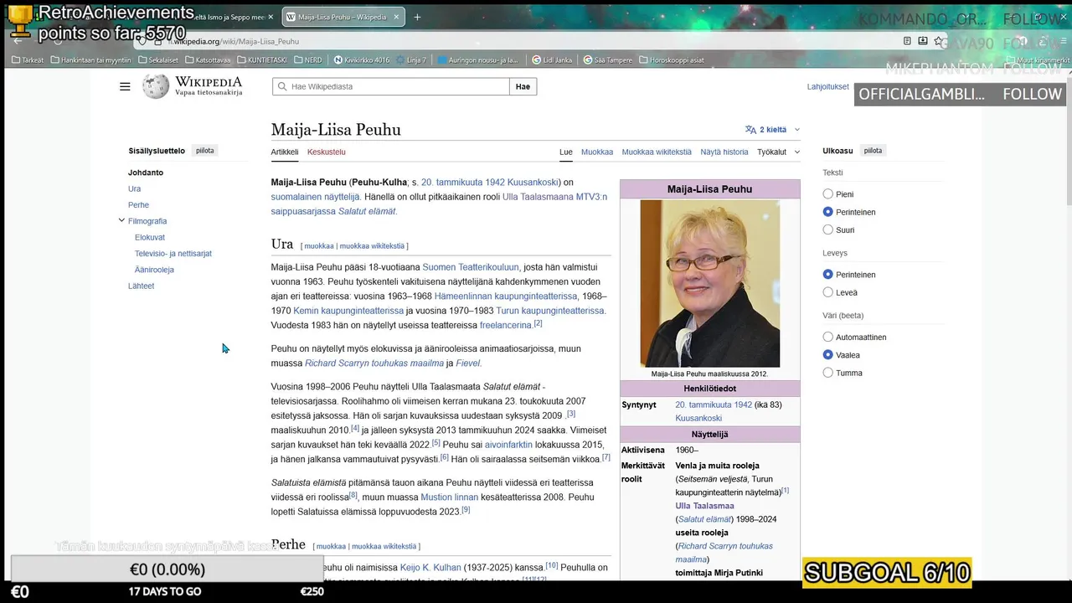Select the Leveä width option
This screenshot has height=603, width=1072.
pos(828,292)
